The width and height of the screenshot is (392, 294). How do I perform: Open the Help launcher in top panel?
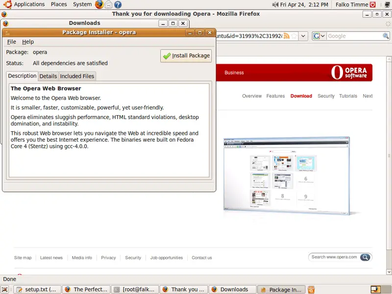[x=118, y=4]
